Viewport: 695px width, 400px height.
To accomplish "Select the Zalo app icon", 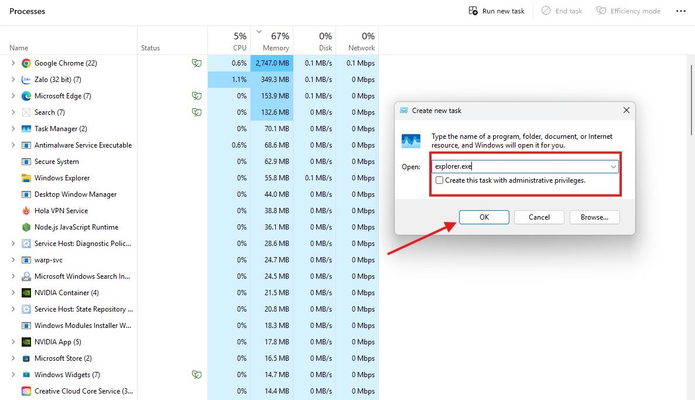I will pyautogui.click(x=26, y=80).
